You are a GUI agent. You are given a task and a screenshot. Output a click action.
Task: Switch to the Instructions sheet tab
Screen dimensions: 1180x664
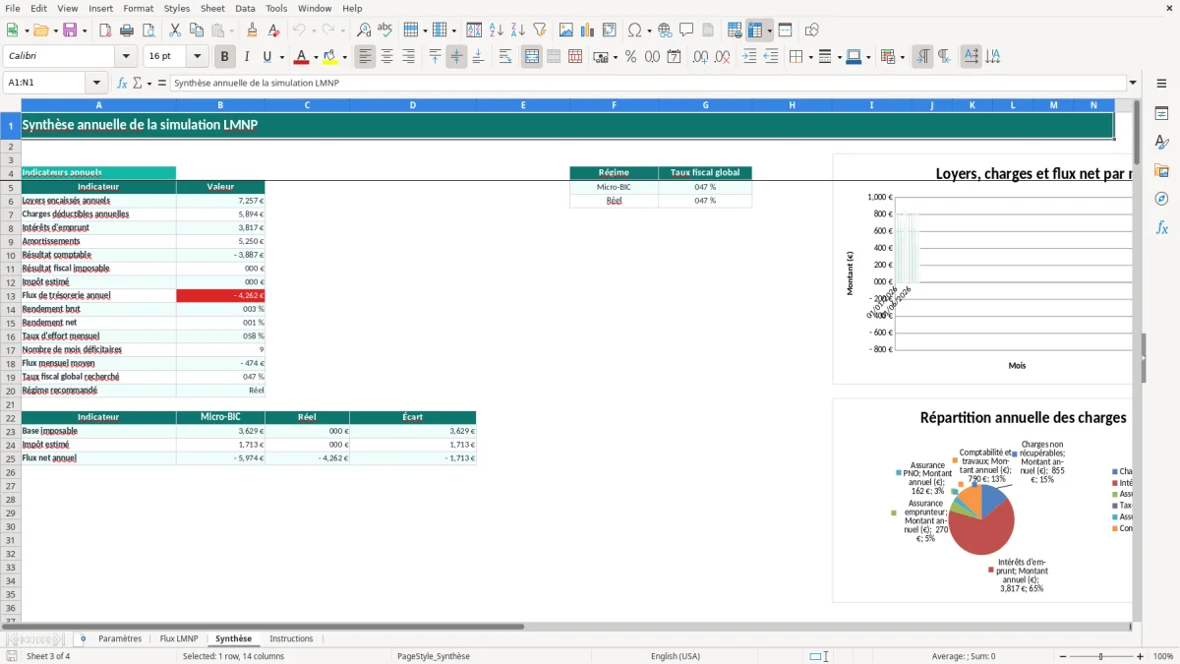[291, 638]
